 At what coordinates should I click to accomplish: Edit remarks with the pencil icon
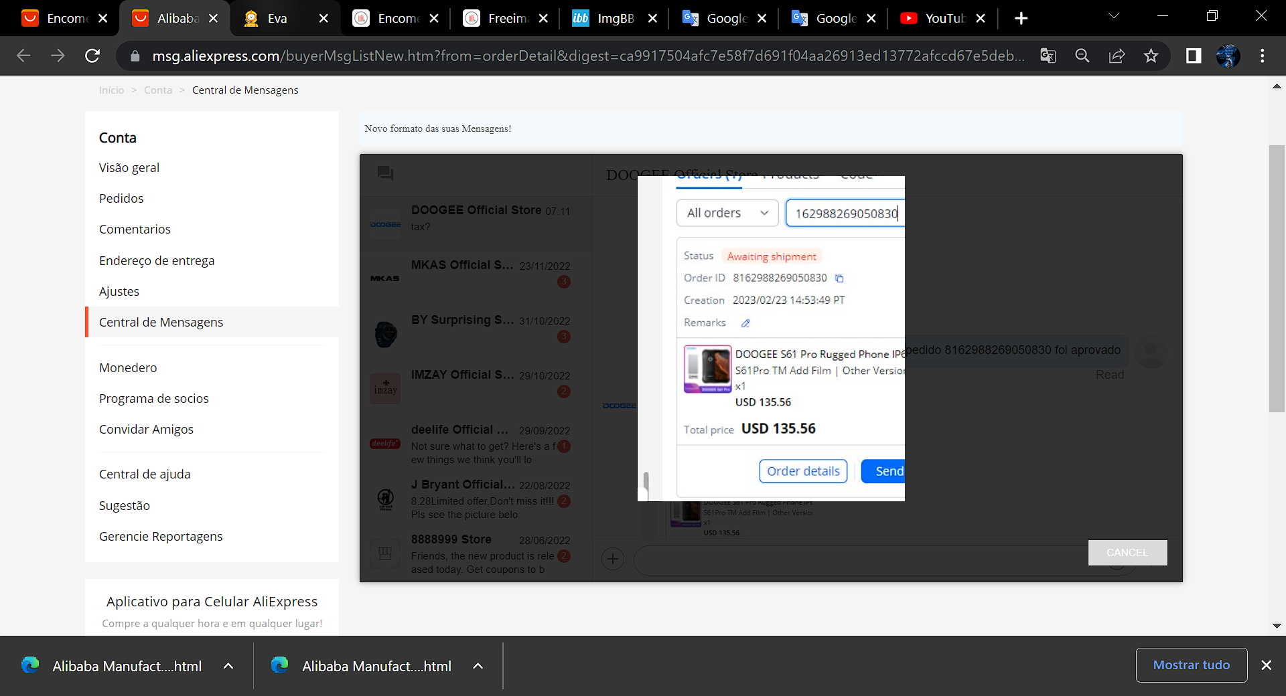coord(745,323)
